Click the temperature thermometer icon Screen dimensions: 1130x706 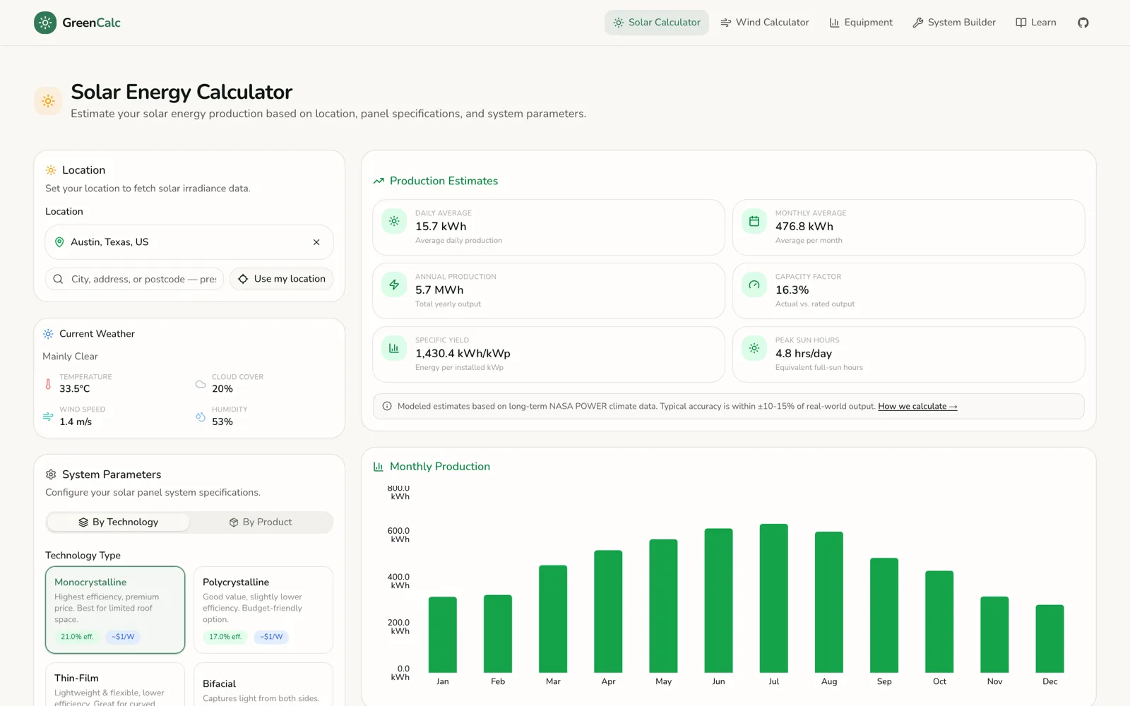click(48, 384)
